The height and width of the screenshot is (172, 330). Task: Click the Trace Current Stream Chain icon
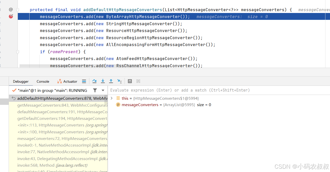pos(138,81)
